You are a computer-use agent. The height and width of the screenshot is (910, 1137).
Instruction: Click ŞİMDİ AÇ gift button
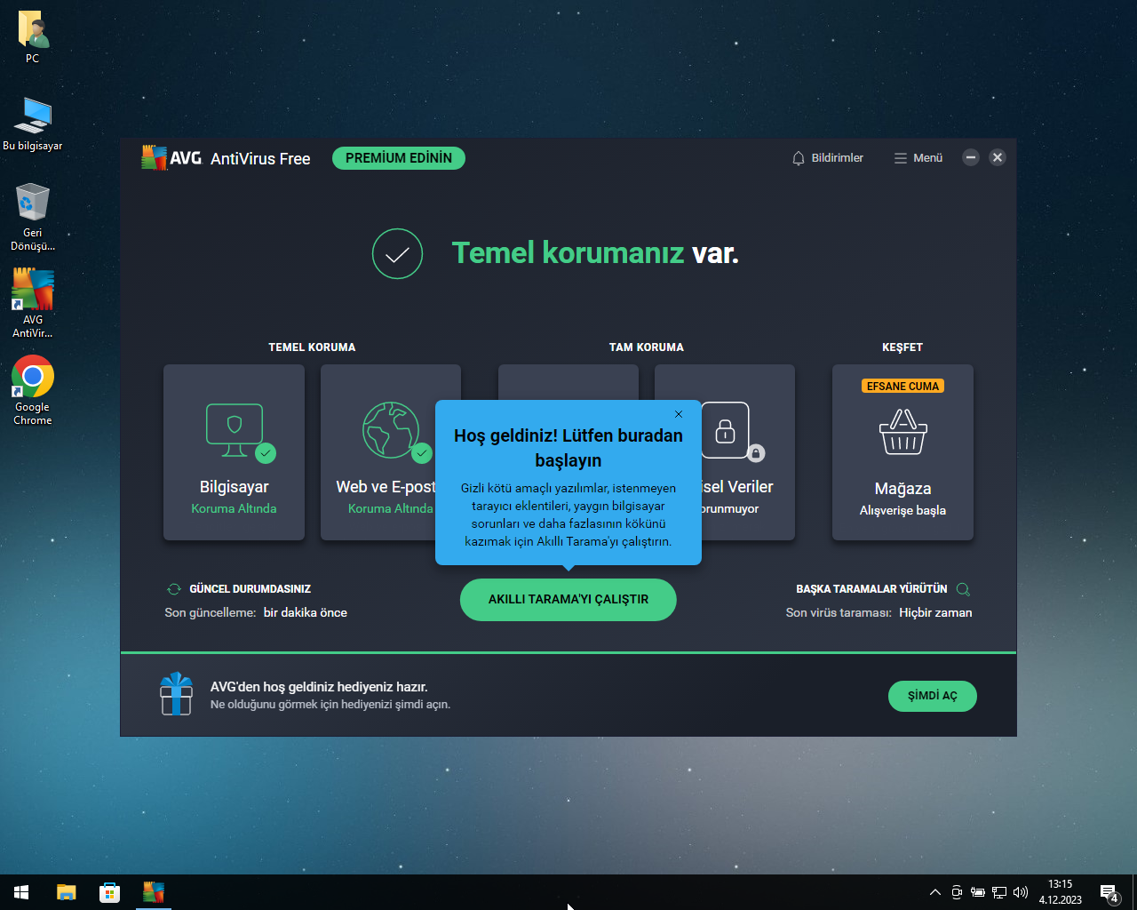tap(932, 696)
